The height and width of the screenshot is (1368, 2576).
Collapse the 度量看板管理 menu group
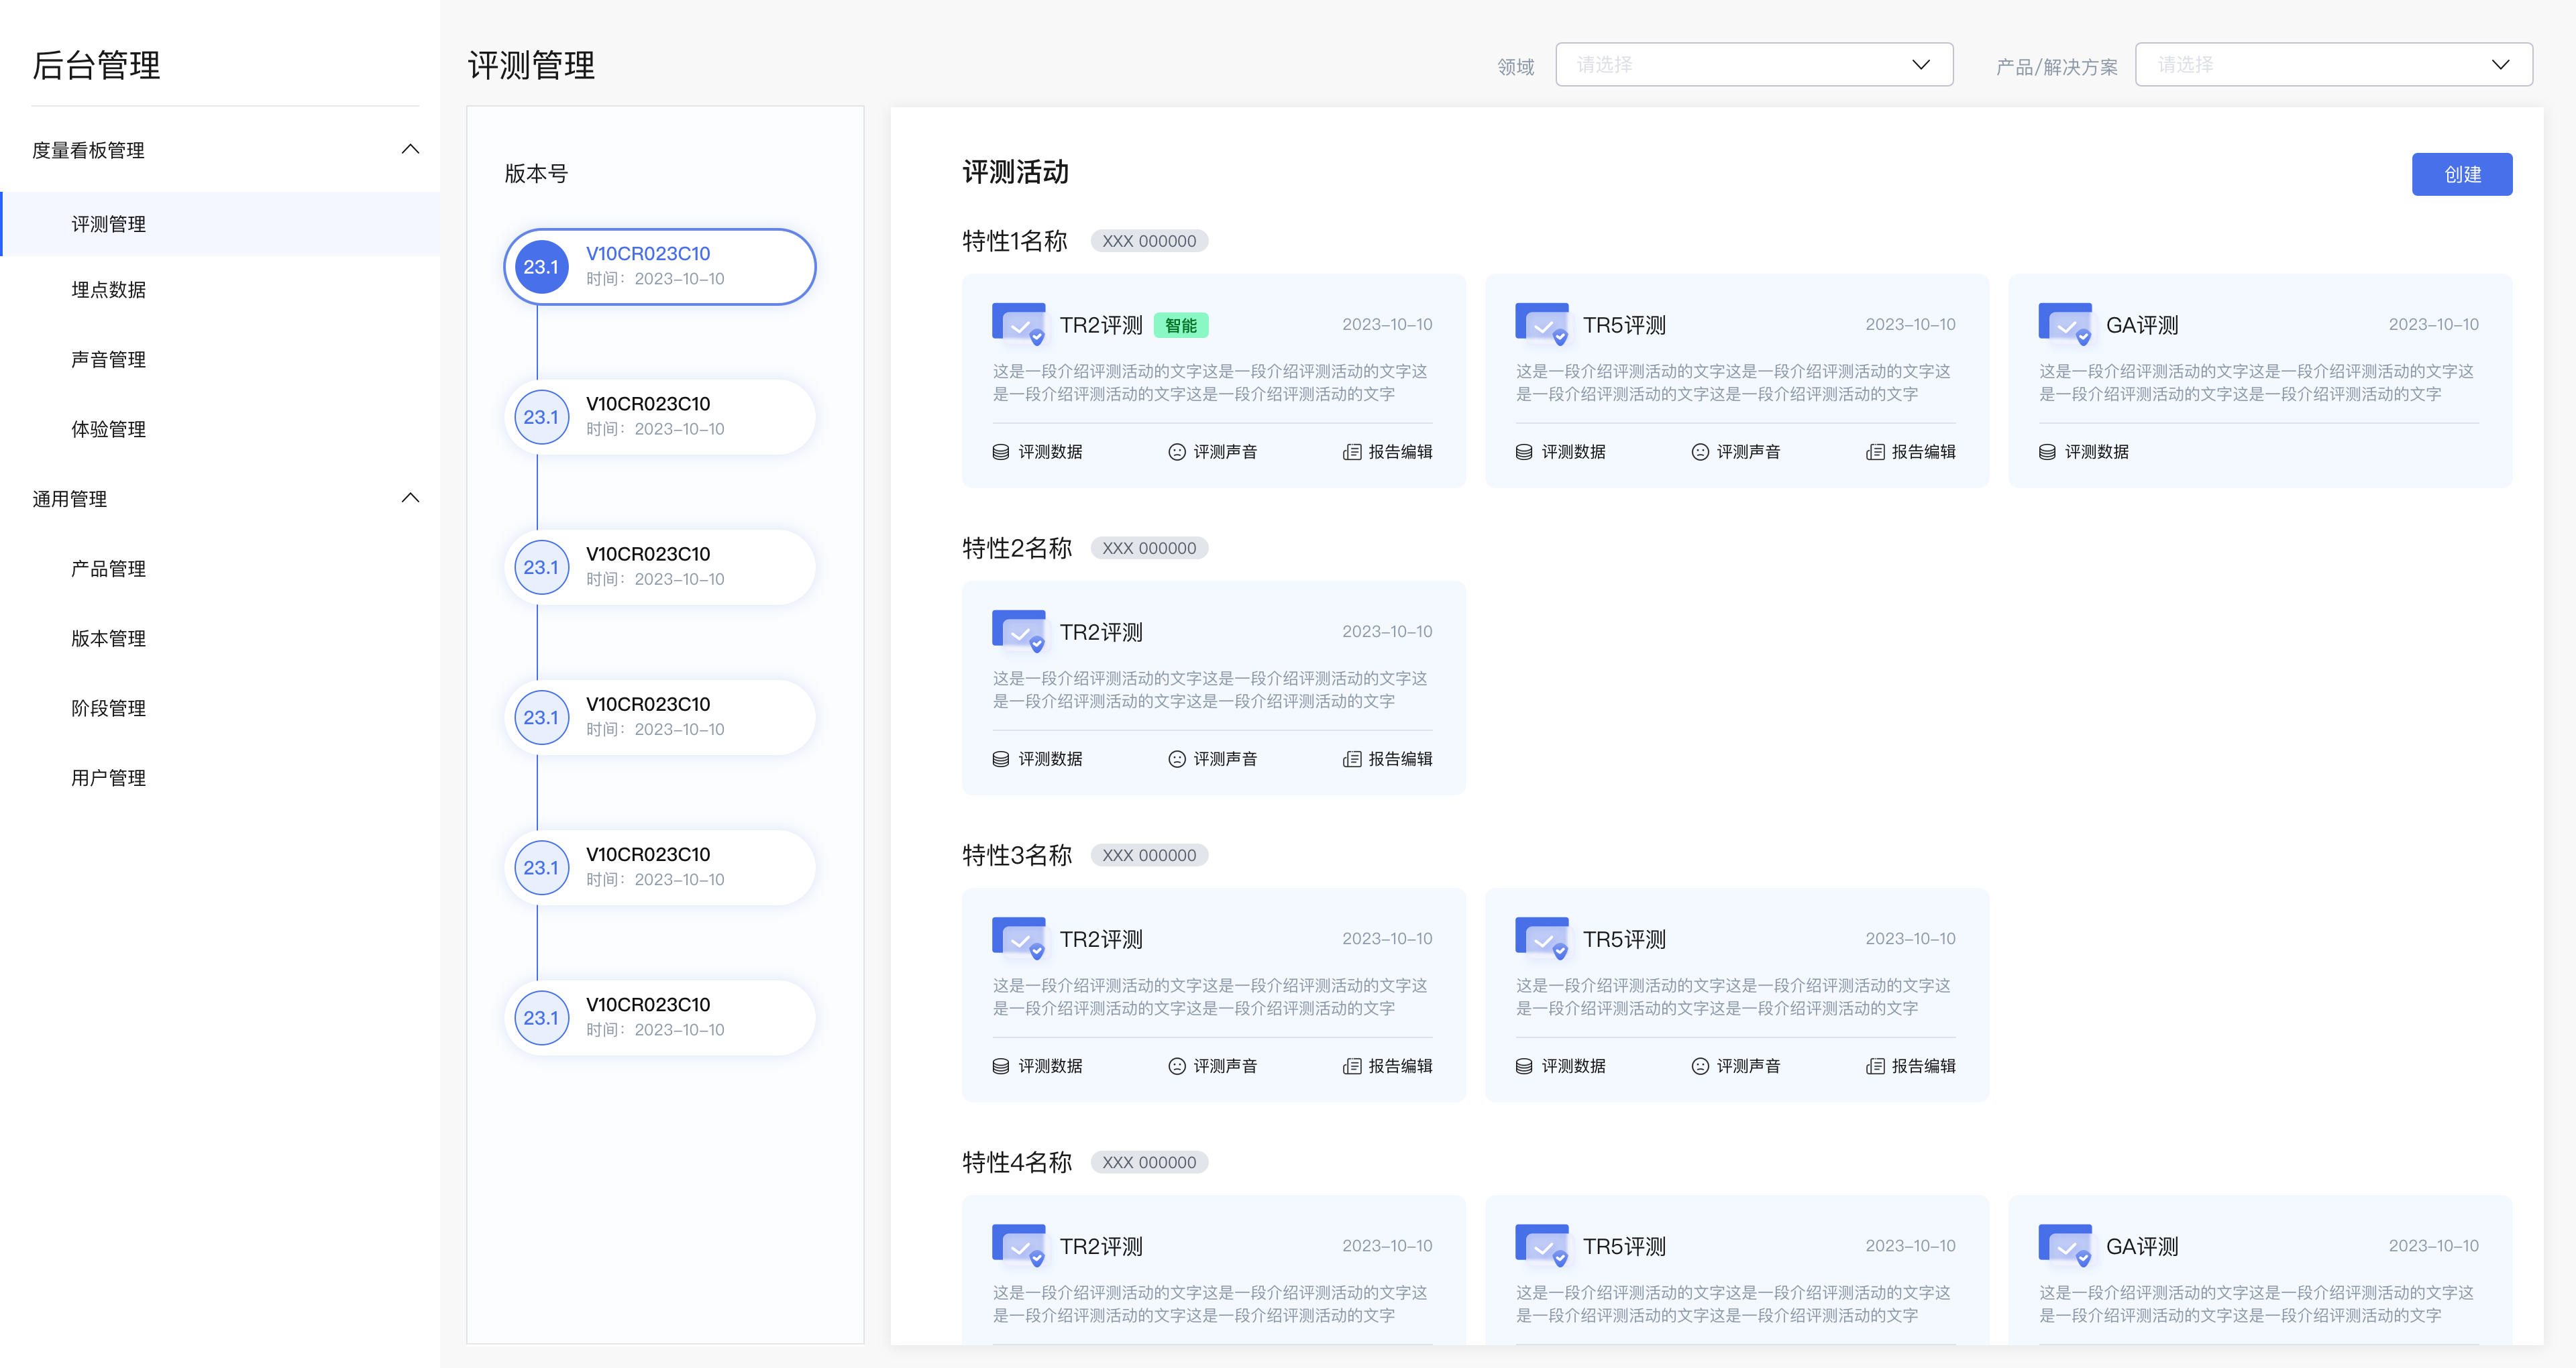[x=410, y=150]
